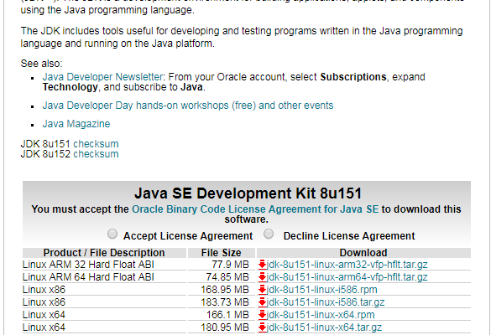Open Java Magazine link
Image resolution: width=491 pixels, height=335 pixels.
point(76,124)
